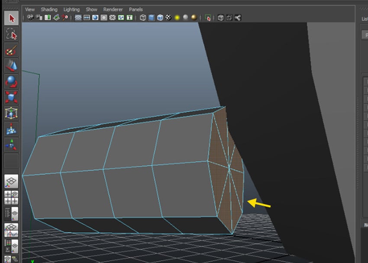Screen dimensions: 368x263
Task: Click the Soft Modification tool
Action: (11, 129)
